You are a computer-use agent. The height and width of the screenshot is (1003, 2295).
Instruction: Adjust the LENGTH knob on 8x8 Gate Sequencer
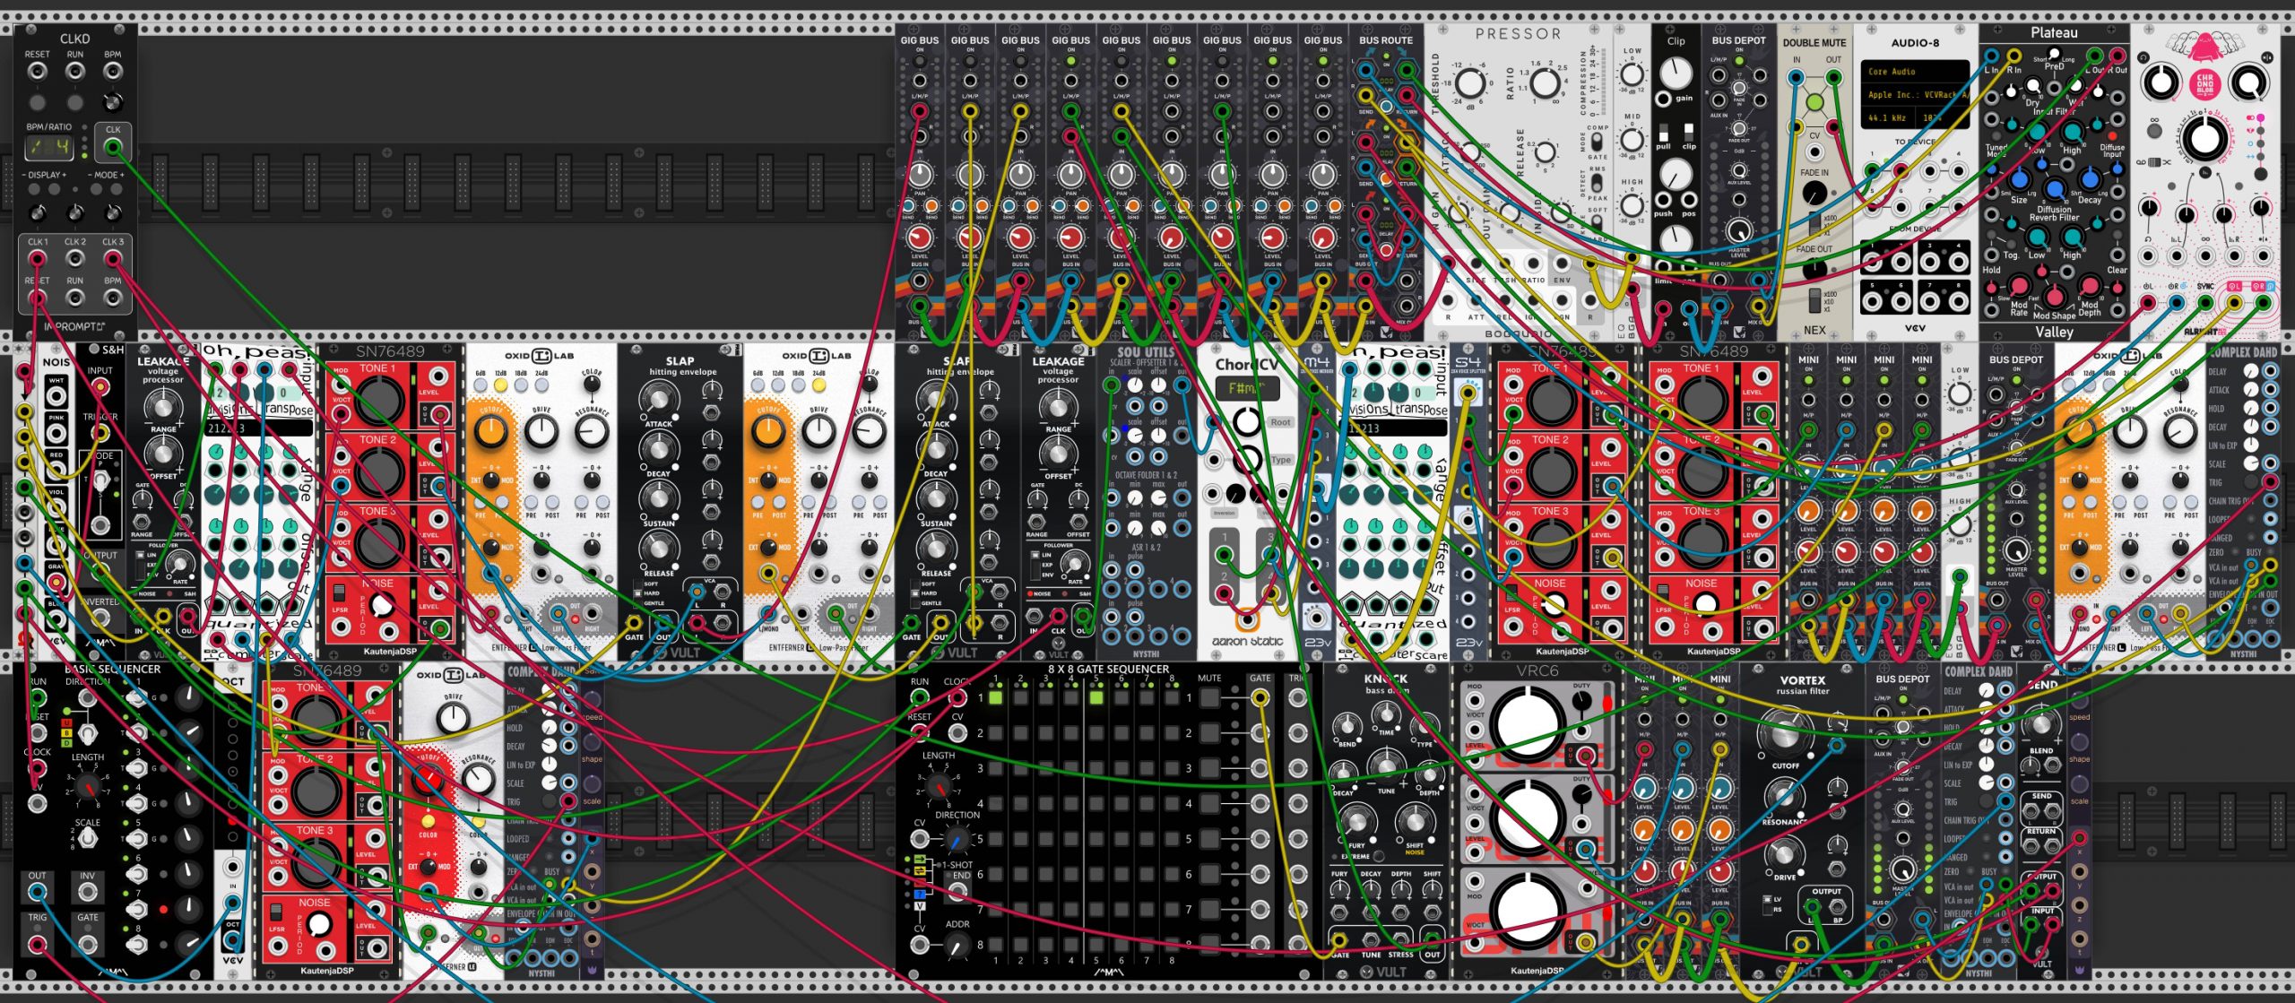click(939, 786)
